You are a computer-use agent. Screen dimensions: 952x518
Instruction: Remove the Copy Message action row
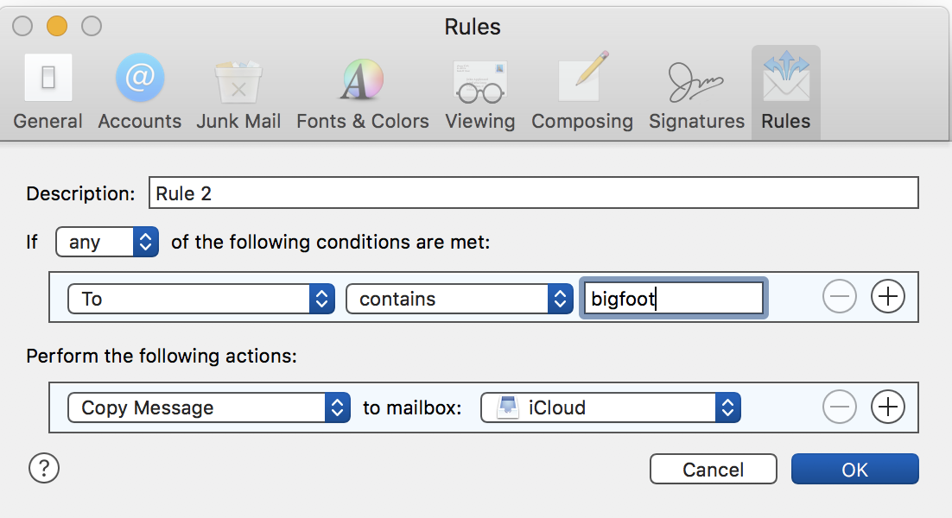(x=840, y=407)
